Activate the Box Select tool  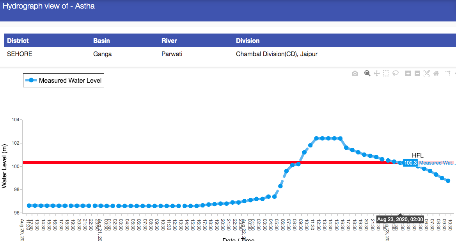click(386, 73)
